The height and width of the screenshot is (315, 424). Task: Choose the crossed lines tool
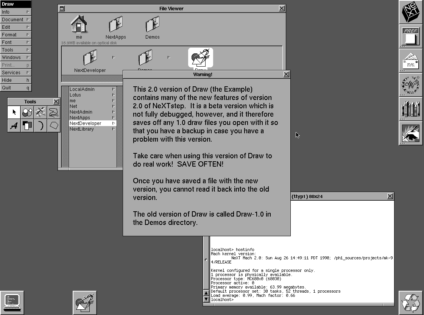[x=40, y=112]
